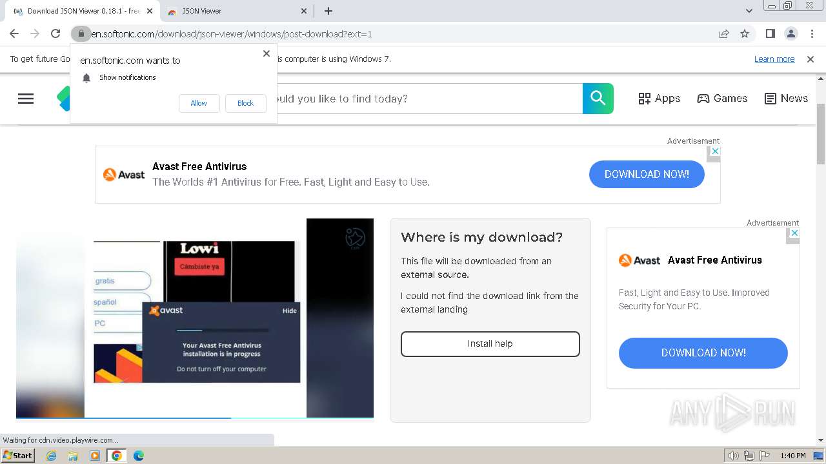826x464 pixels.
Task: Hide the Avast installation overlay
Action: [290, 311]
